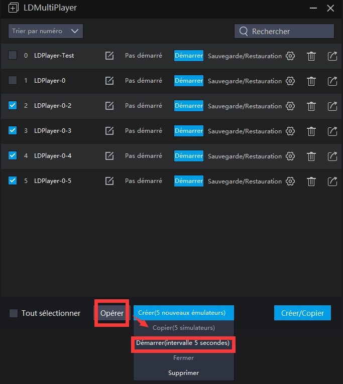The width and height of the screenshot is (343, 384).
Task: Open settings gear for LDPlayer-0-3
Action: (290, 131)
